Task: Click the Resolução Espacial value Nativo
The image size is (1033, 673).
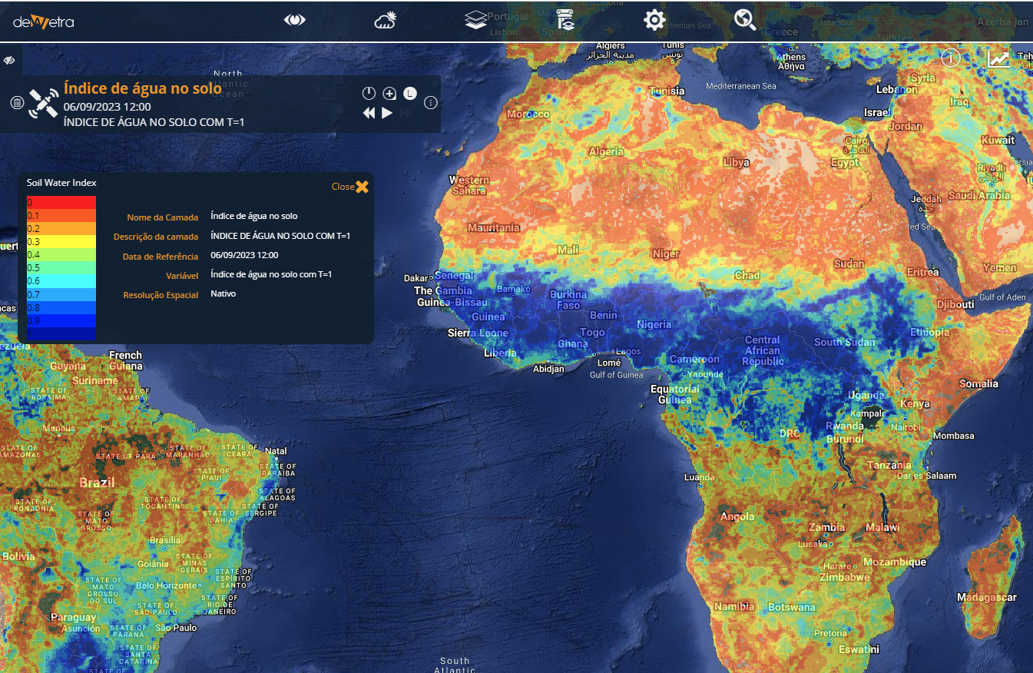Action: [223, 293]
